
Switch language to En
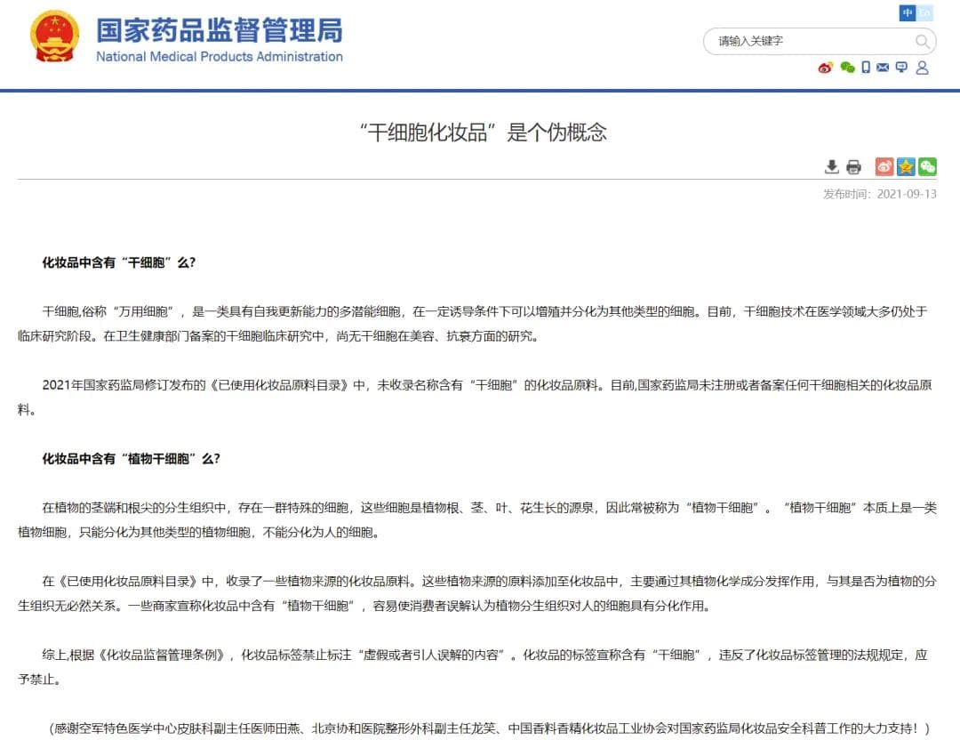pyautogui.click(x=924, y=12)
